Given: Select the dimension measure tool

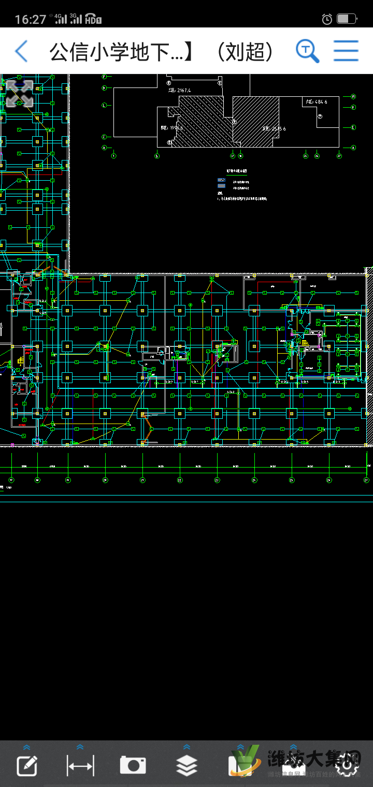Looking at the screenshot, I should [80, 766].
